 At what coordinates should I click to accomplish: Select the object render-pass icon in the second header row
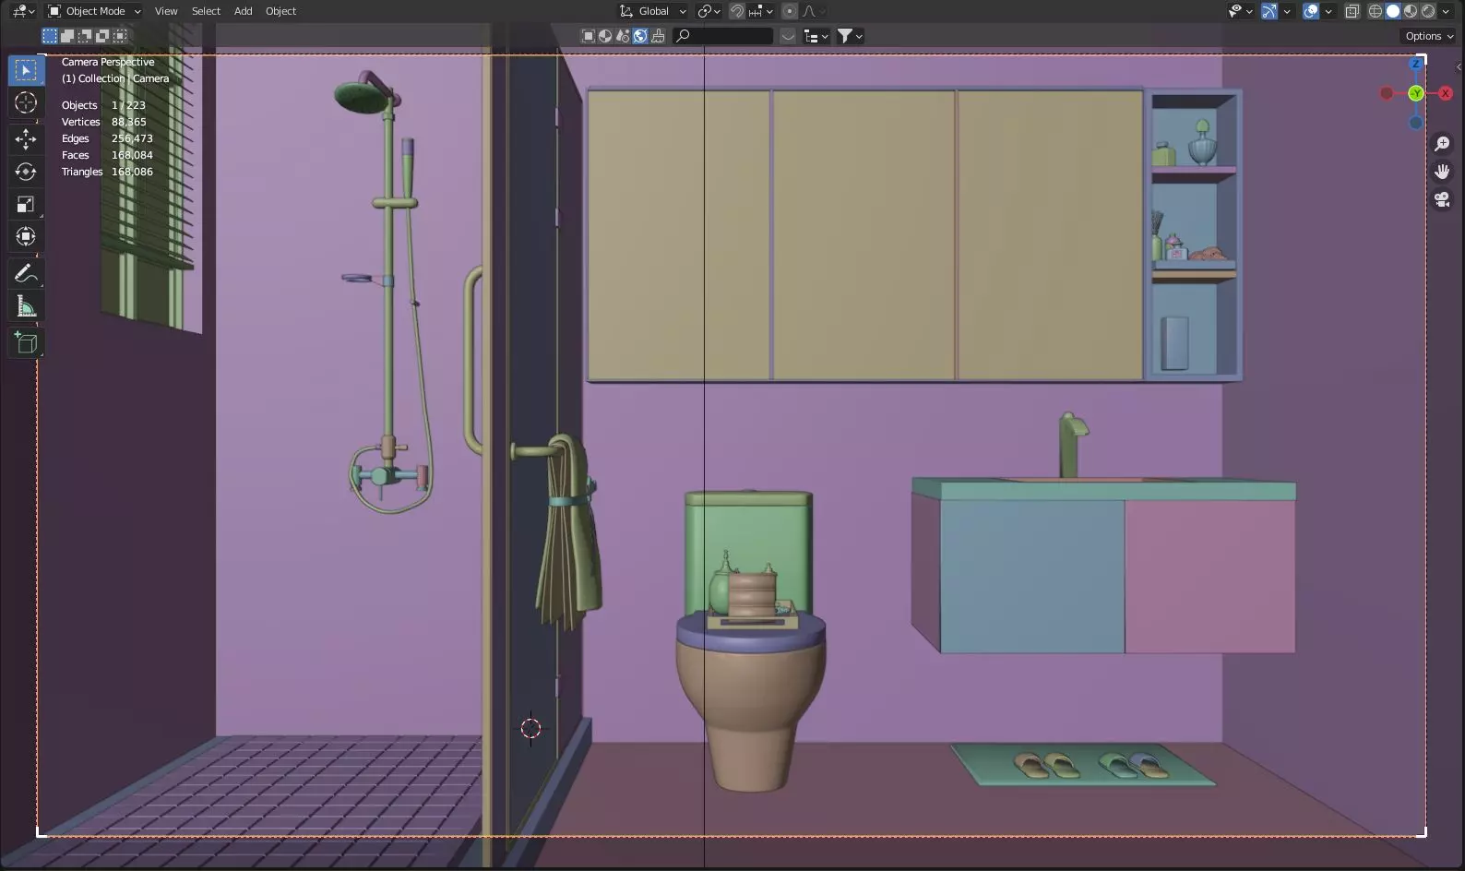coord(588,36)
